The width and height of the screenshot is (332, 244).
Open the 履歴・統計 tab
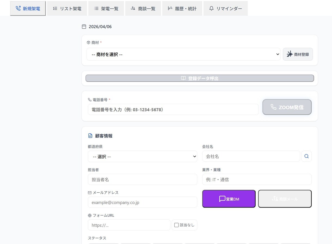[182, 8]
